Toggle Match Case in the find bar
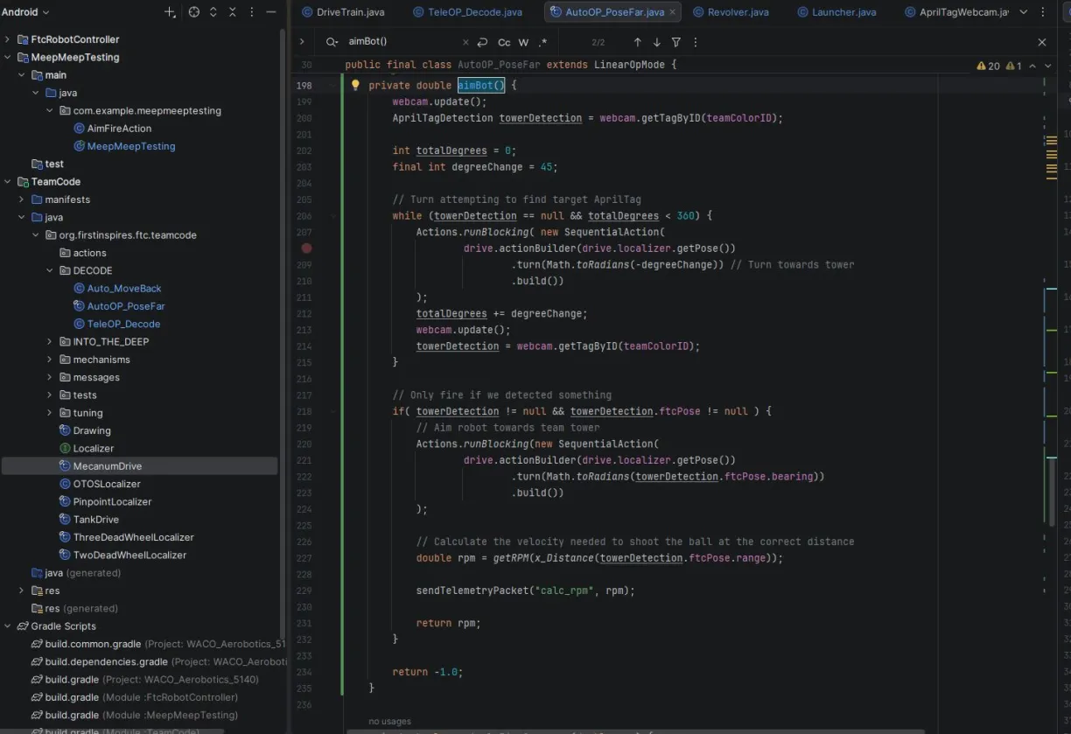1071x734 pixels. pyautogui.click(x=504, y=42)
